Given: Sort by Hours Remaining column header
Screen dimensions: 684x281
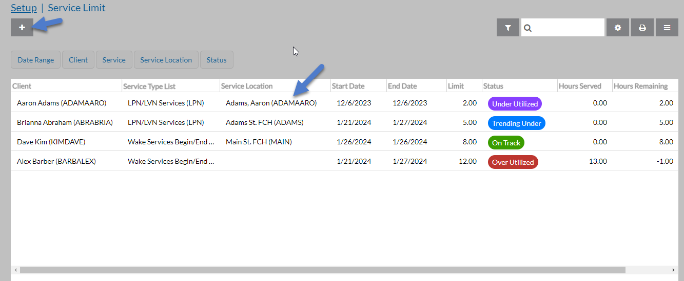Looking at the screenshot, I should point(640,86).
